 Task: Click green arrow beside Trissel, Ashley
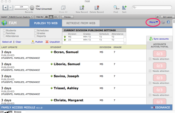point(52,88)
